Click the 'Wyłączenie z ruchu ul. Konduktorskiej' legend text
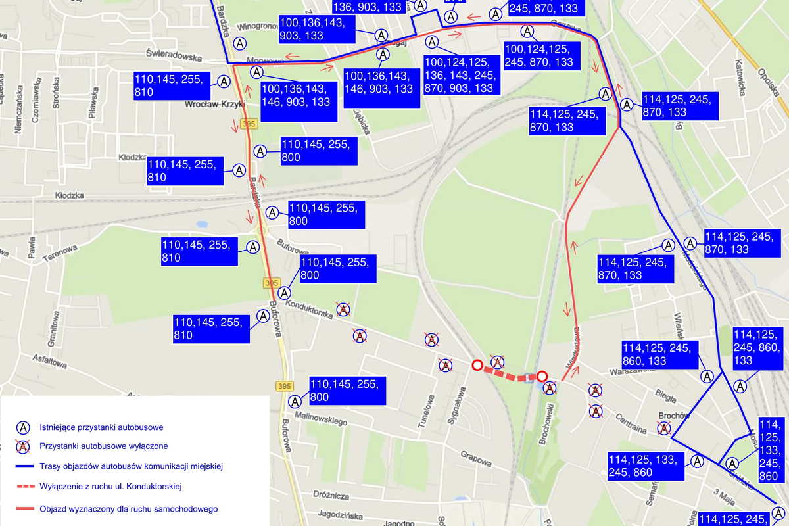Image resolution: width=789 pixels, height=526 pixels. coord(110,487)
